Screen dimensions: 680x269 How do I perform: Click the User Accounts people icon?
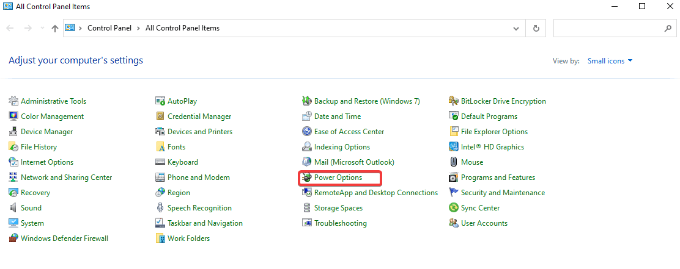pyautogui.click(x=454, y=223)
